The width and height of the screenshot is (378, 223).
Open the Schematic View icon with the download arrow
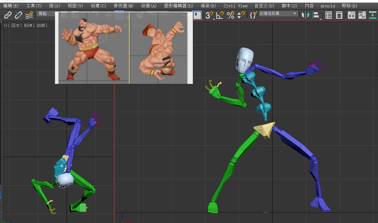(372, 15)
